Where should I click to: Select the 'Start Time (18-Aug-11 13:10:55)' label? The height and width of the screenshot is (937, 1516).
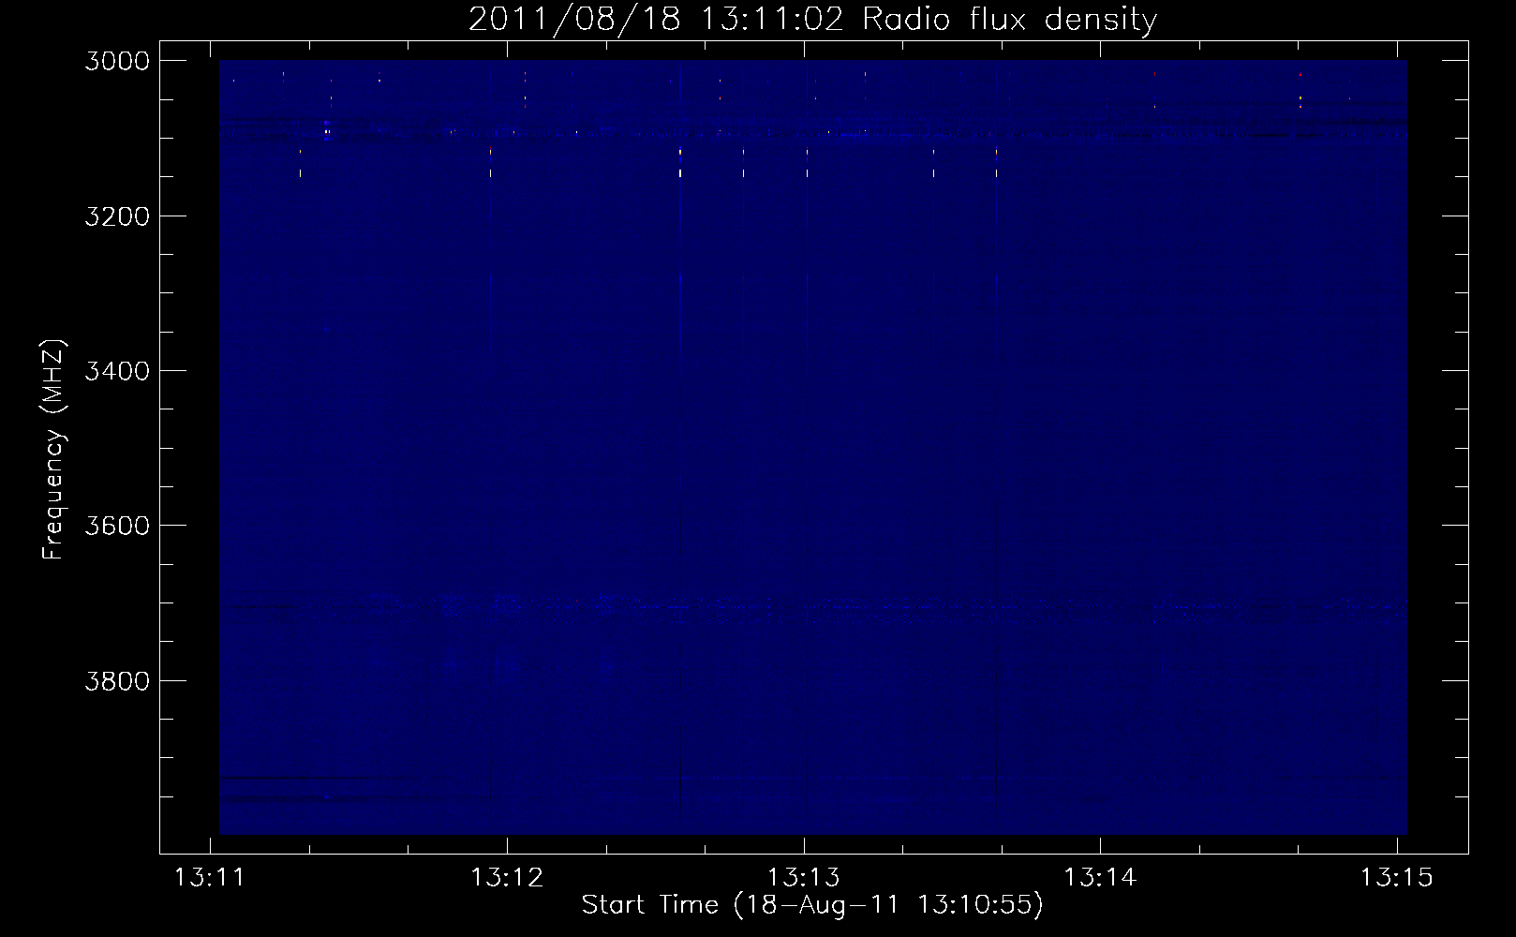812,905
